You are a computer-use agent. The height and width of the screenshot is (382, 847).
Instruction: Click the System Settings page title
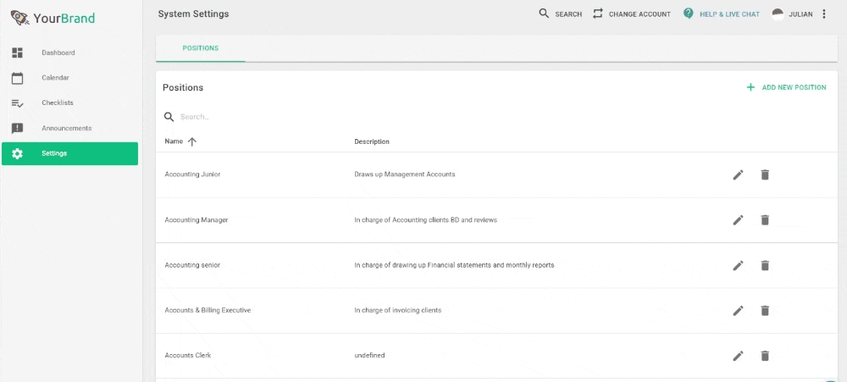193,14
